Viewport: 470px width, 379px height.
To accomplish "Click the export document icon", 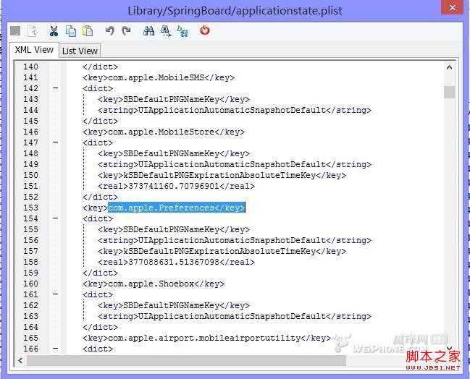I will click(x=33, y=31).
